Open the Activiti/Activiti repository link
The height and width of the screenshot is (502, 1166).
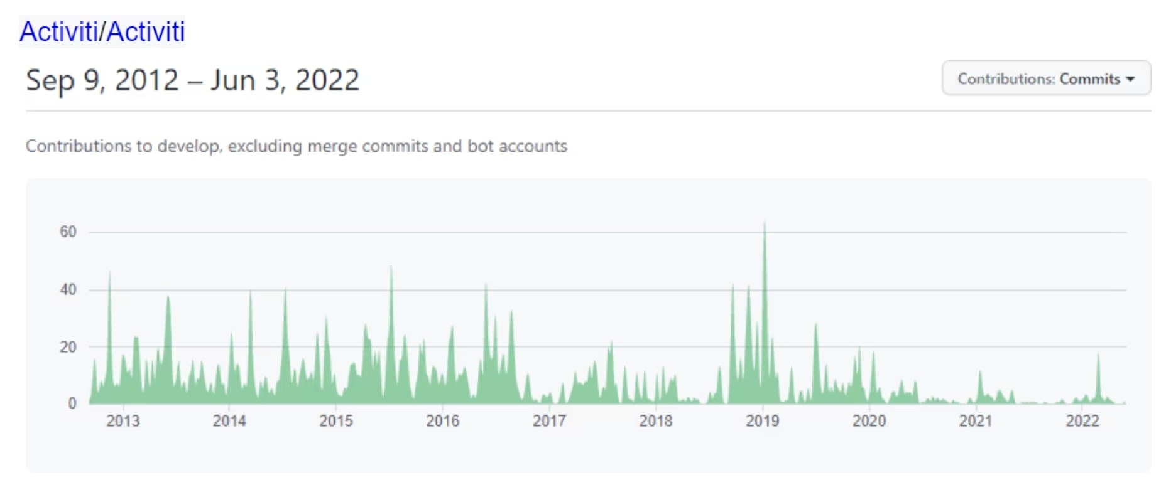click(102, 31)
